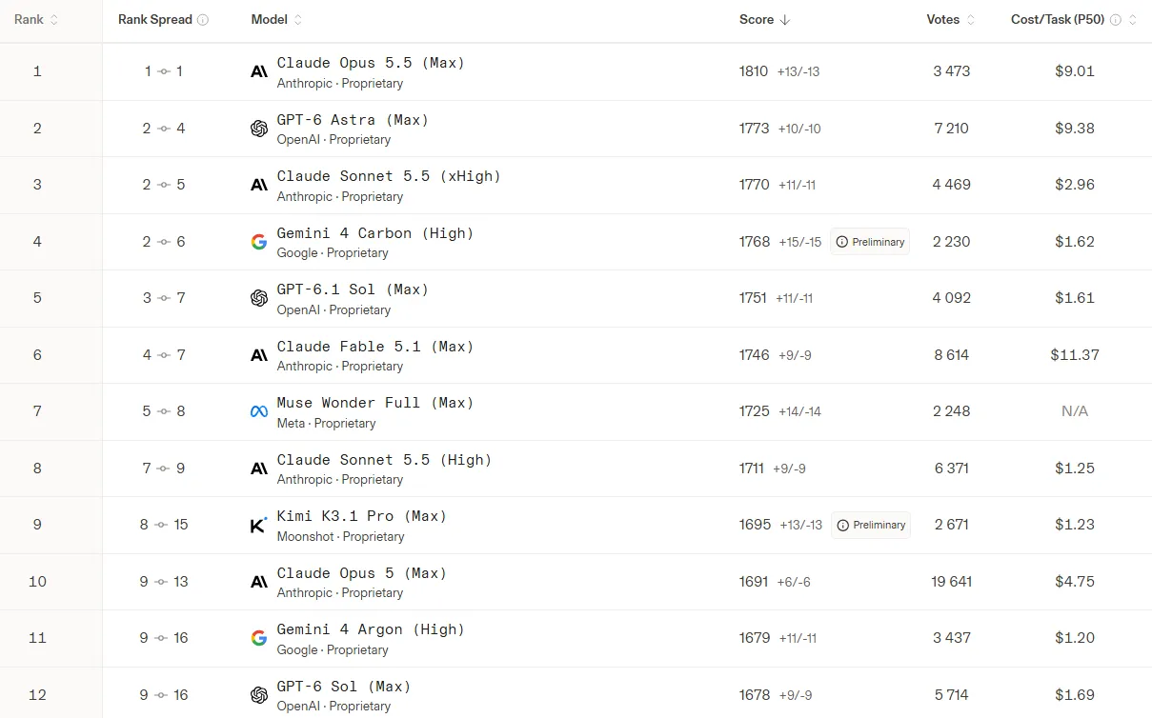Screen dimensions: 1152x718
Task: Open the Claude Sonnet 5.5 (xHigh) model
Action: pos(389,176)
